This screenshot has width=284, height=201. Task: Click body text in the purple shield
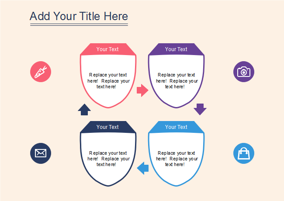[177, 80]
